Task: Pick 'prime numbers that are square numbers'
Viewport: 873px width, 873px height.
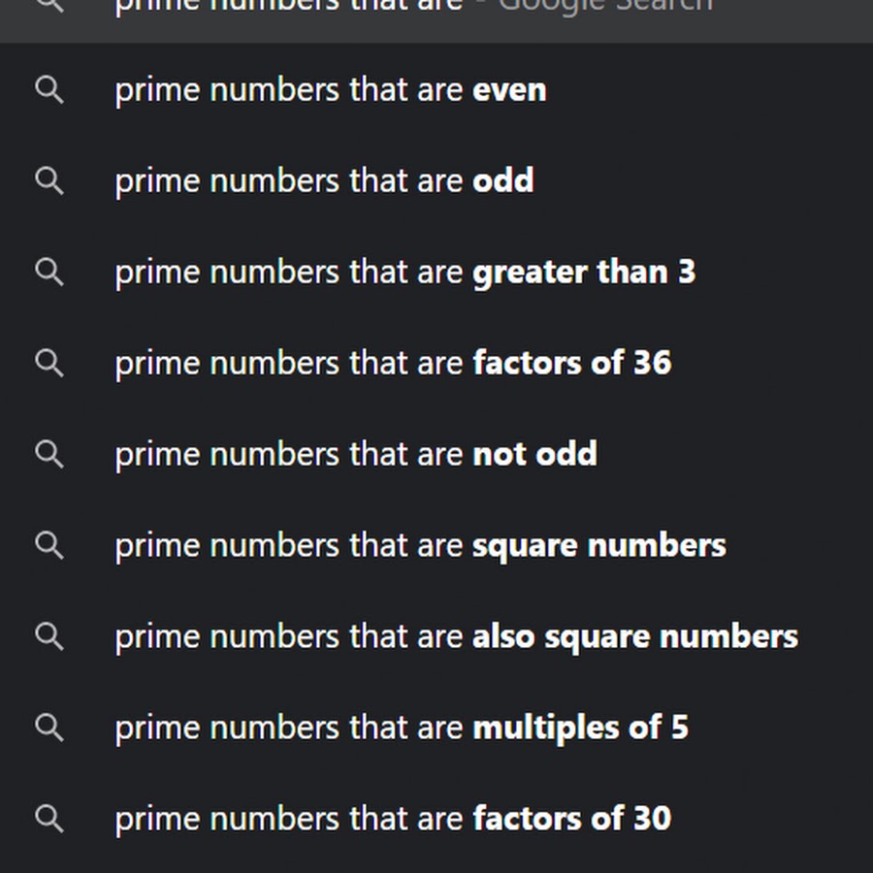Action: coord(436,545)
